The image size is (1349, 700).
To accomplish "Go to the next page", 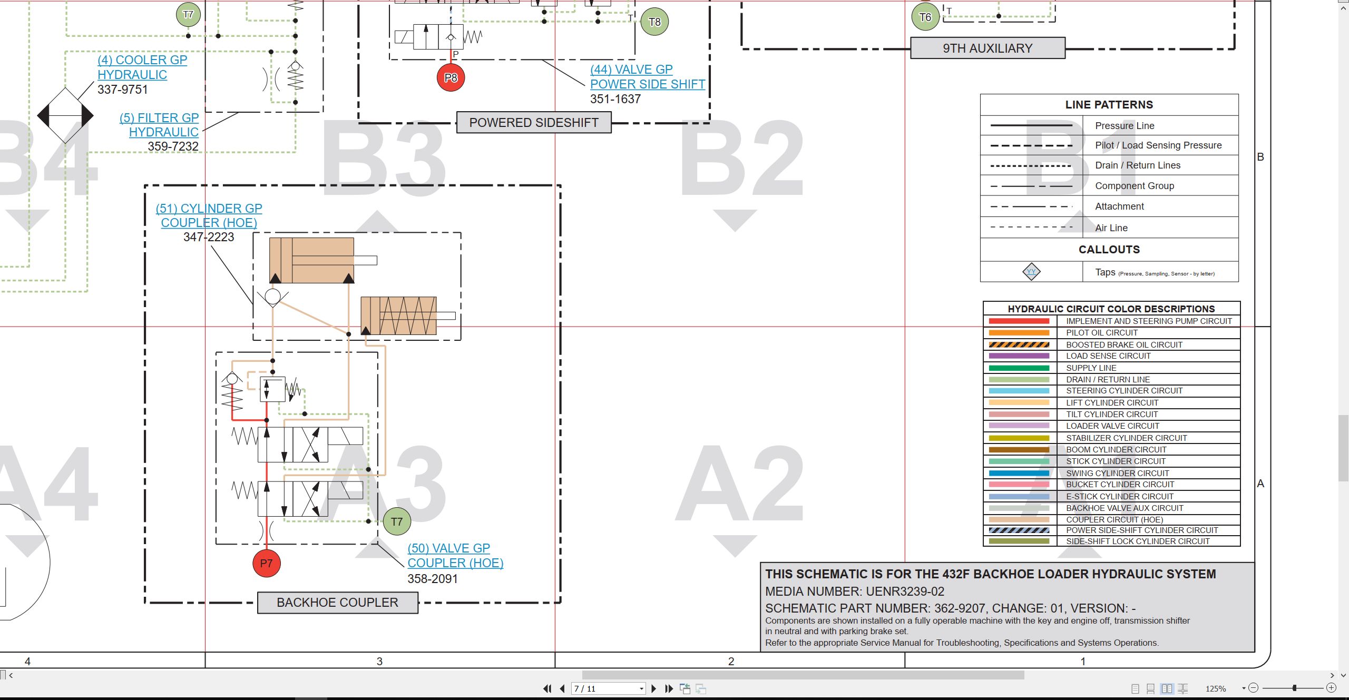I will (x=654, y=688).
